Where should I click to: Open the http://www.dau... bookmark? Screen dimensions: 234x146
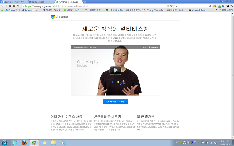click(x=156, y=10)
